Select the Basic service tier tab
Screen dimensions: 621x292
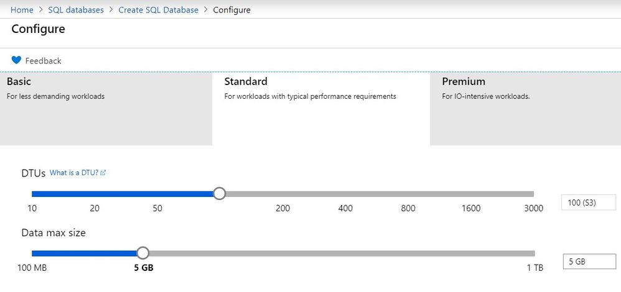pyautogui.click(x=106, y=108)
